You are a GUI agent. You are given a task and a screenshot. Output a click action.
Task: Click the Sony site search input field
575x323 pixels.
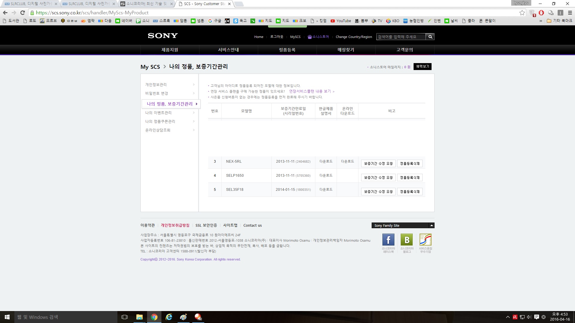(x=401, y=37)
